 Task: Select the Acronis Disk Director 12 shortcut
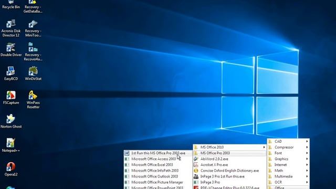click(x=11, y=28)
